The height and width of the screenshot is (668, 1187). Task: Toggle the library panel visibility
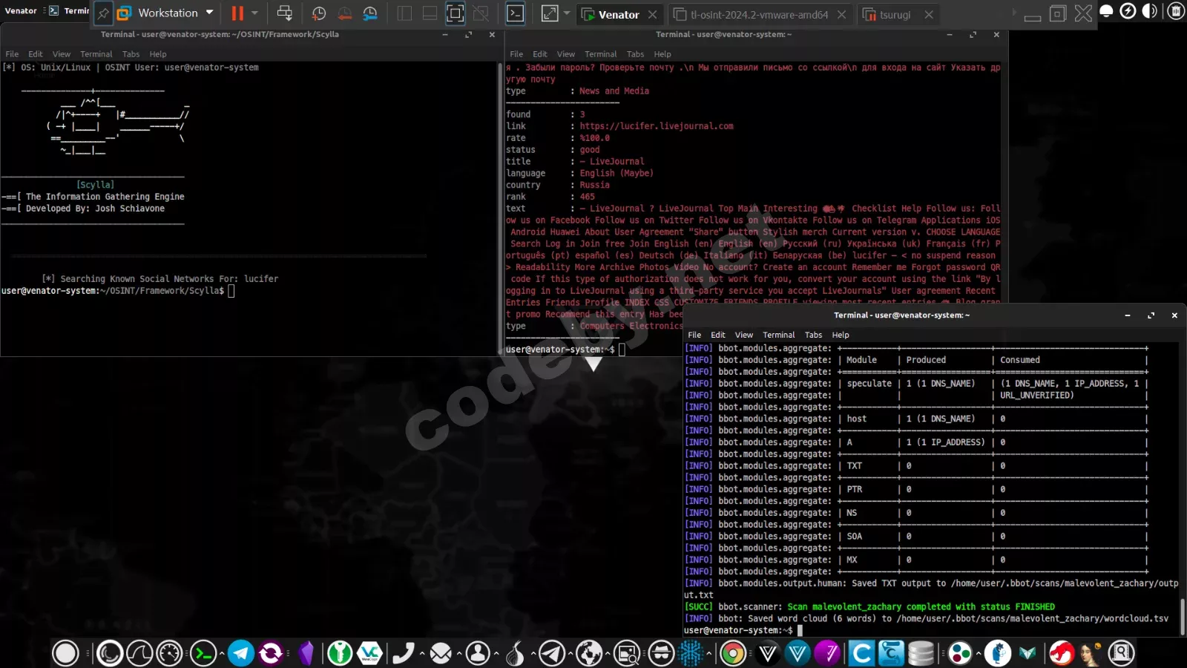click(x=404, y=13)
